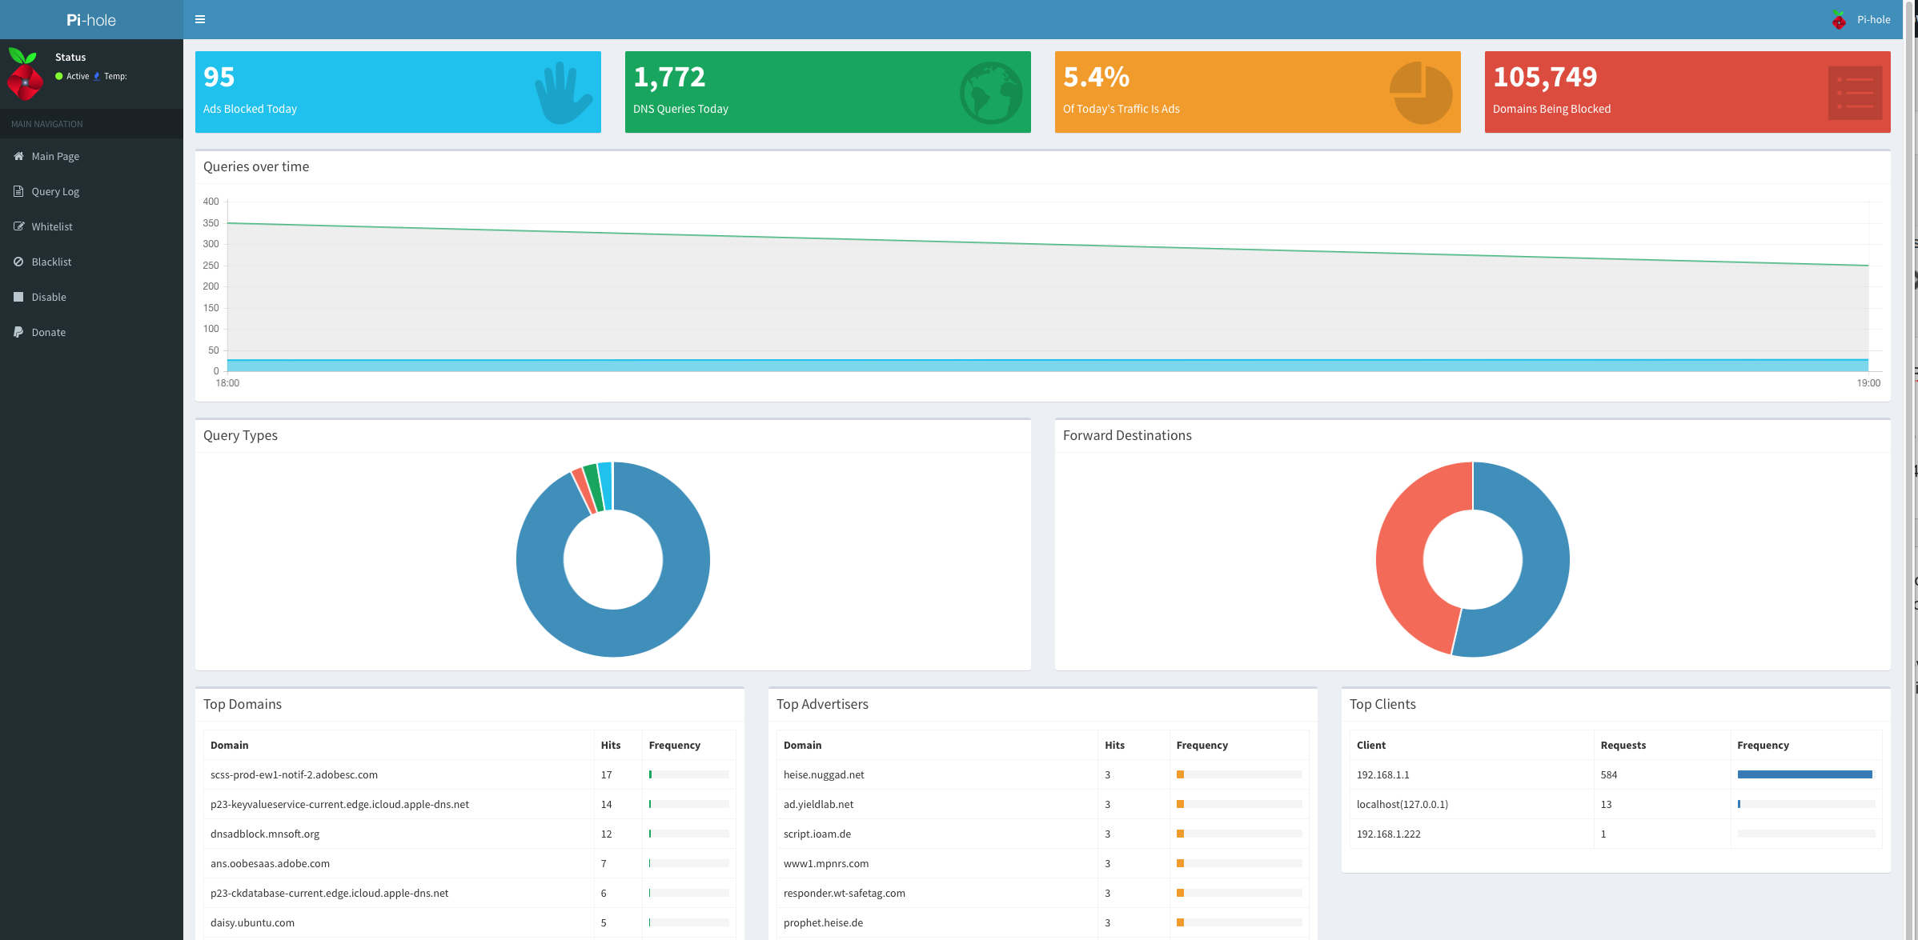Image resolution: width=1918 pixels, height=940 pixels.
Task: Click the home icon beside Main Page
Action: point(18,156)
